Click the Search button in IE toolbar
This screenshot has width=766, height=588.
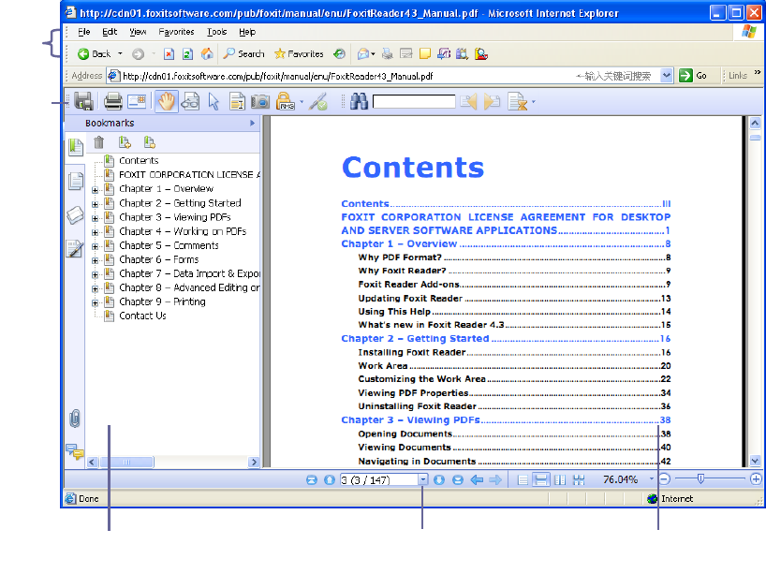(x=243, y=53)
